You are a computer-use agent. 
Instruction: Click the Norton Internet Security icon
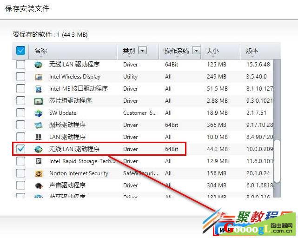click(39, 173)
